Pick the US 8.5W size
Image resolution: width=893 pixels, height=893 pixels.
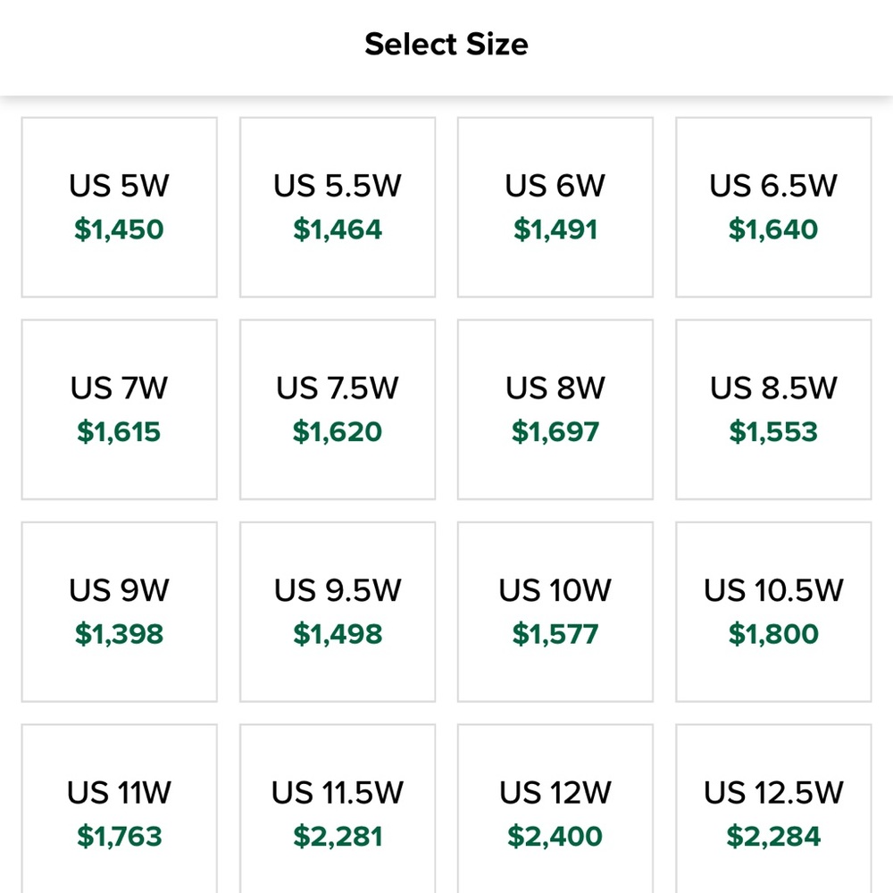773,410
